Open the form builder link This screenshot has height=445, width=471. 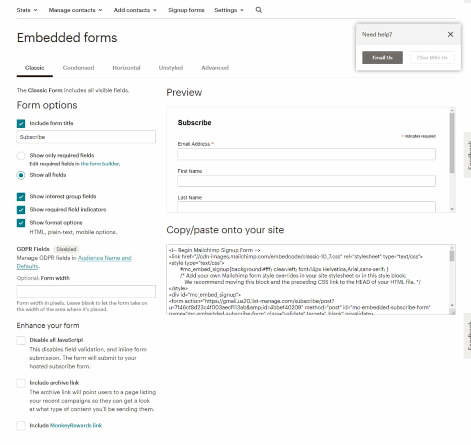(99, 164)
